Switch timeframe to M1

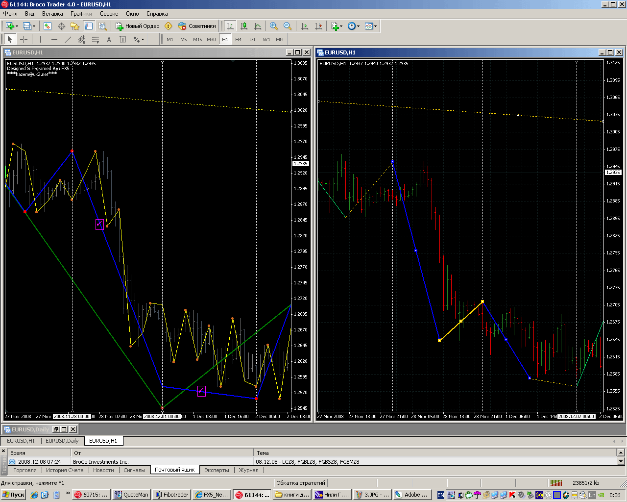[x=170, y=39]
